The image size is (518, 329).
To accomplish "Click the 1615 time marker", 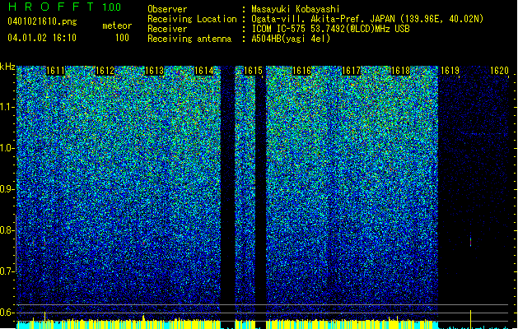I will coord(253,71).
